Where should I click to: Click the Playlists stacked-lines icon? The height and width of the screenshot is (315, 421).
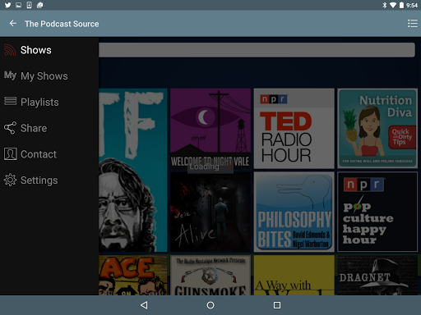coord(10,101)
